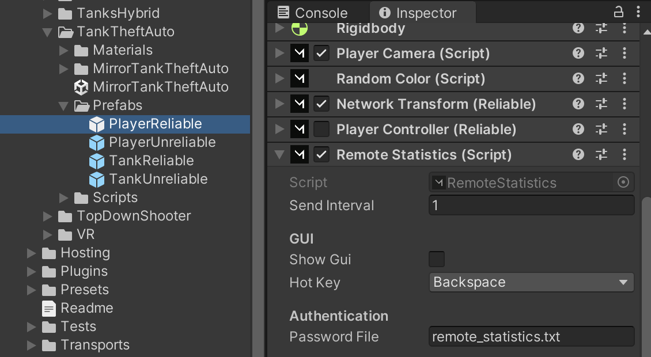Open Player Camera component options menu
This screenshot has height=357, width=651.
(x=624, y=54)
